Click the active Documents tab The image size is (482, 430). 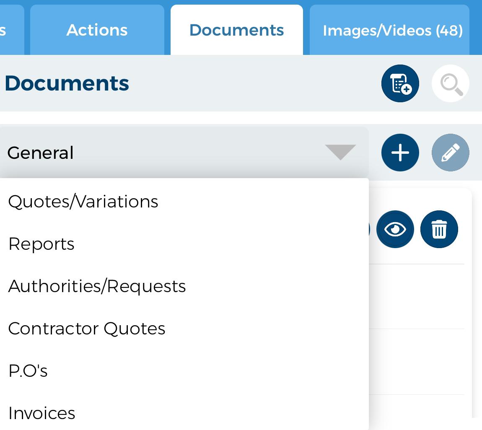(x=236, y=30)
